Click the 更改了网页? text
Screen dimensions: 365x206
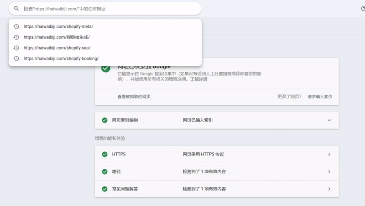click(289, 96)
